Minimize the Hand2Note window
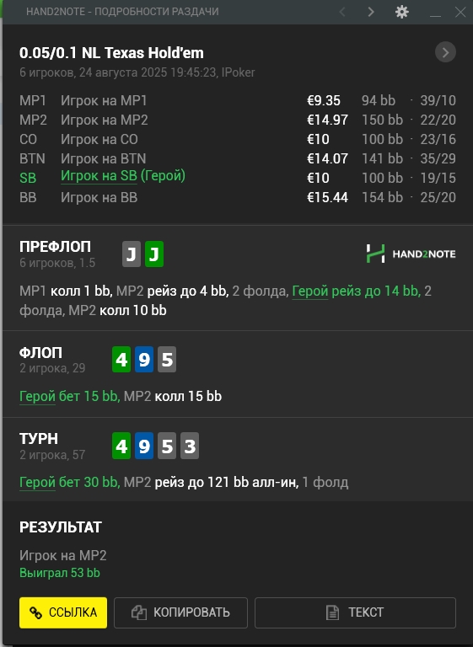 point(435,13)
